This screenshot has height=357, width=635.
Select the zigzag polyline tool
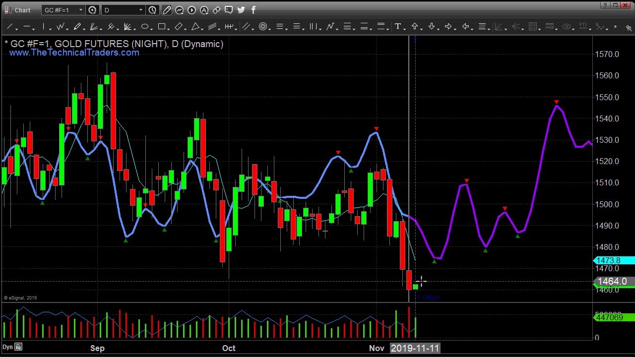coord(60,27)
